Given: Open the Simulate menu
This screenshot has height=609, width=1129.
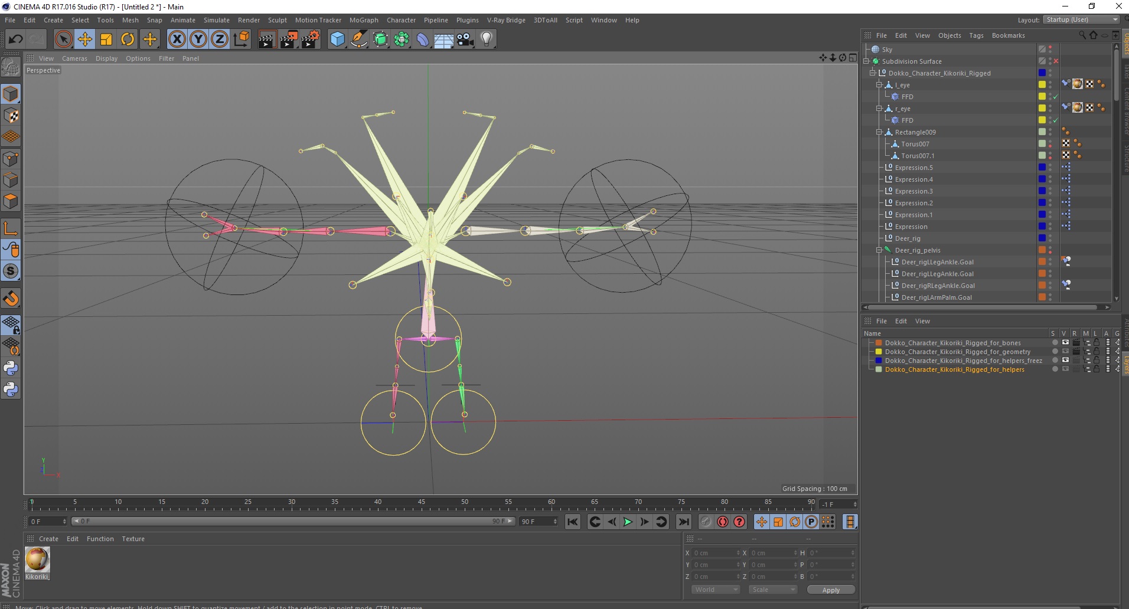Looking at the screenshot, I should point(216,20).
